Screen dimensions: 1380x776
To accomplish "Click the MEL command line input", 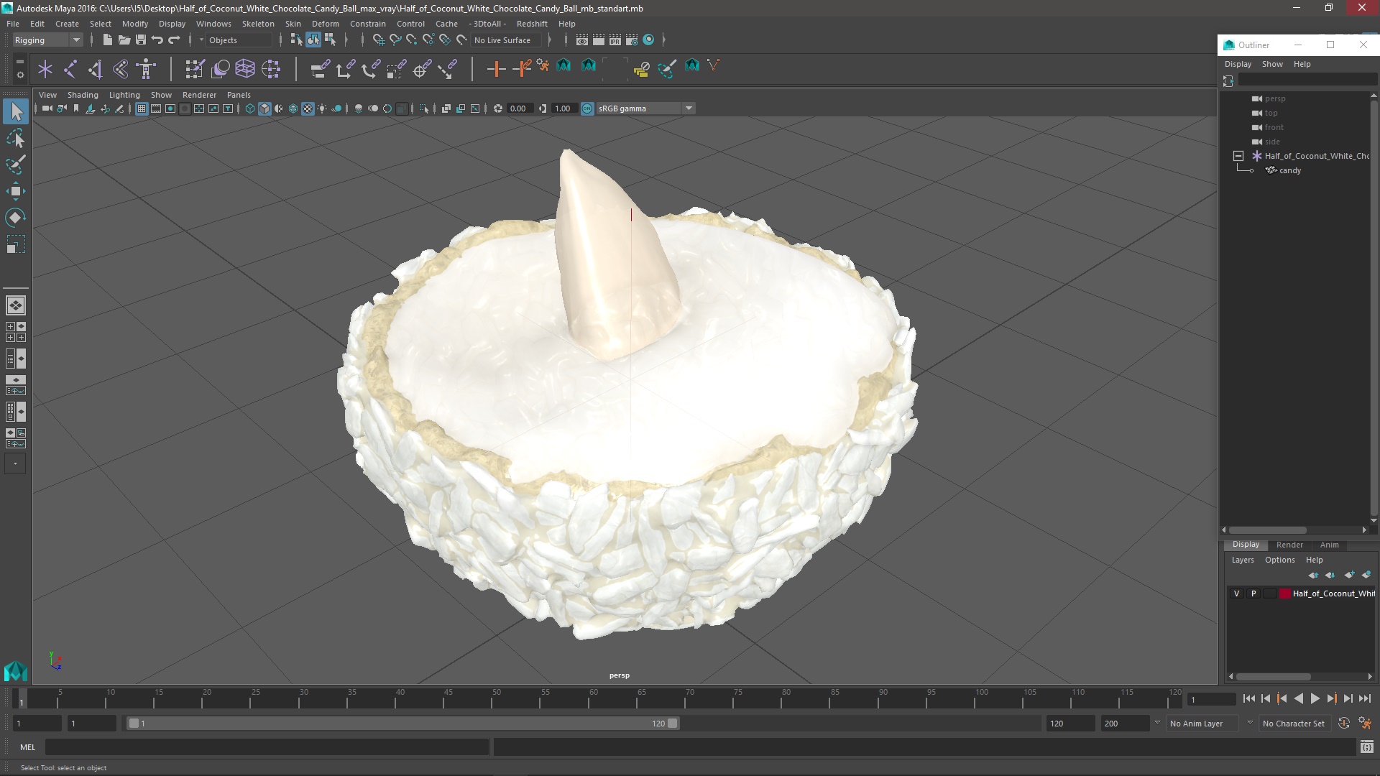I will tap(267, 747).
